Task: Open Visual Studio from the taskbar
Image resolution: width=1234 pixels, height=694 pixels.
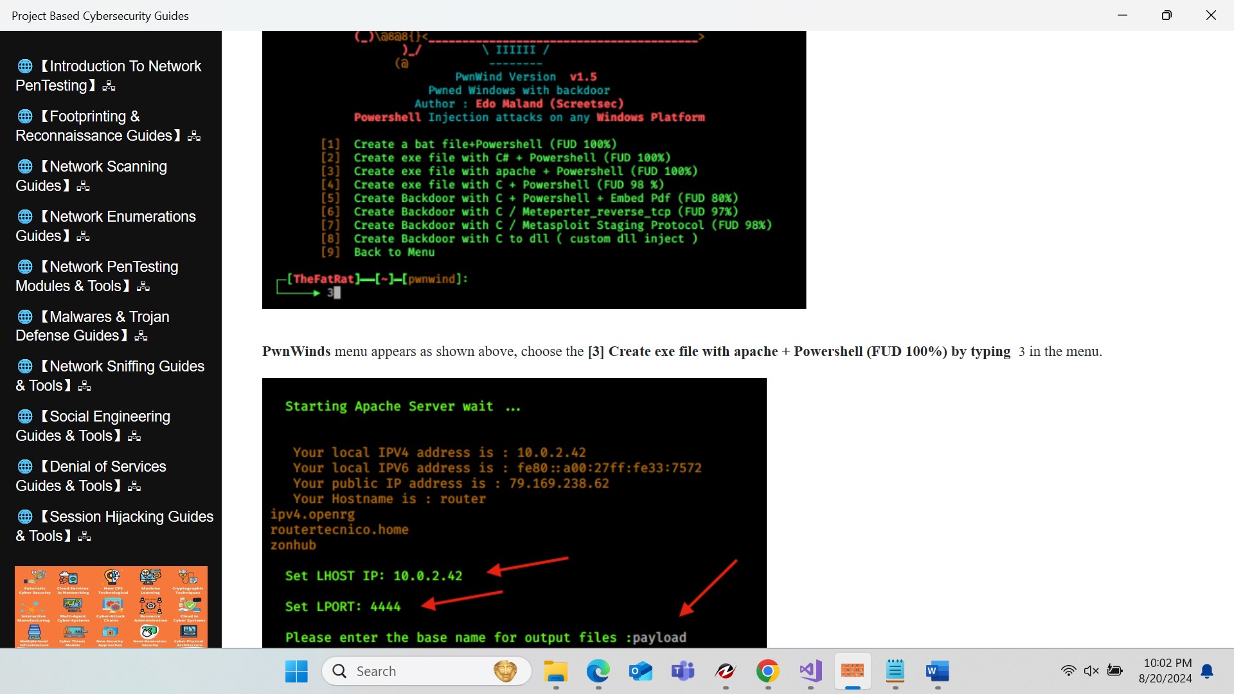Action: point(810,671)
